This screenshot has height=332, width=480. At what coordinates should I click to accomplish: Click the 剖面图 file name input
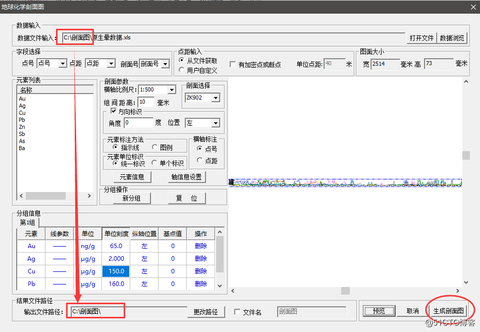pos(311,312)
